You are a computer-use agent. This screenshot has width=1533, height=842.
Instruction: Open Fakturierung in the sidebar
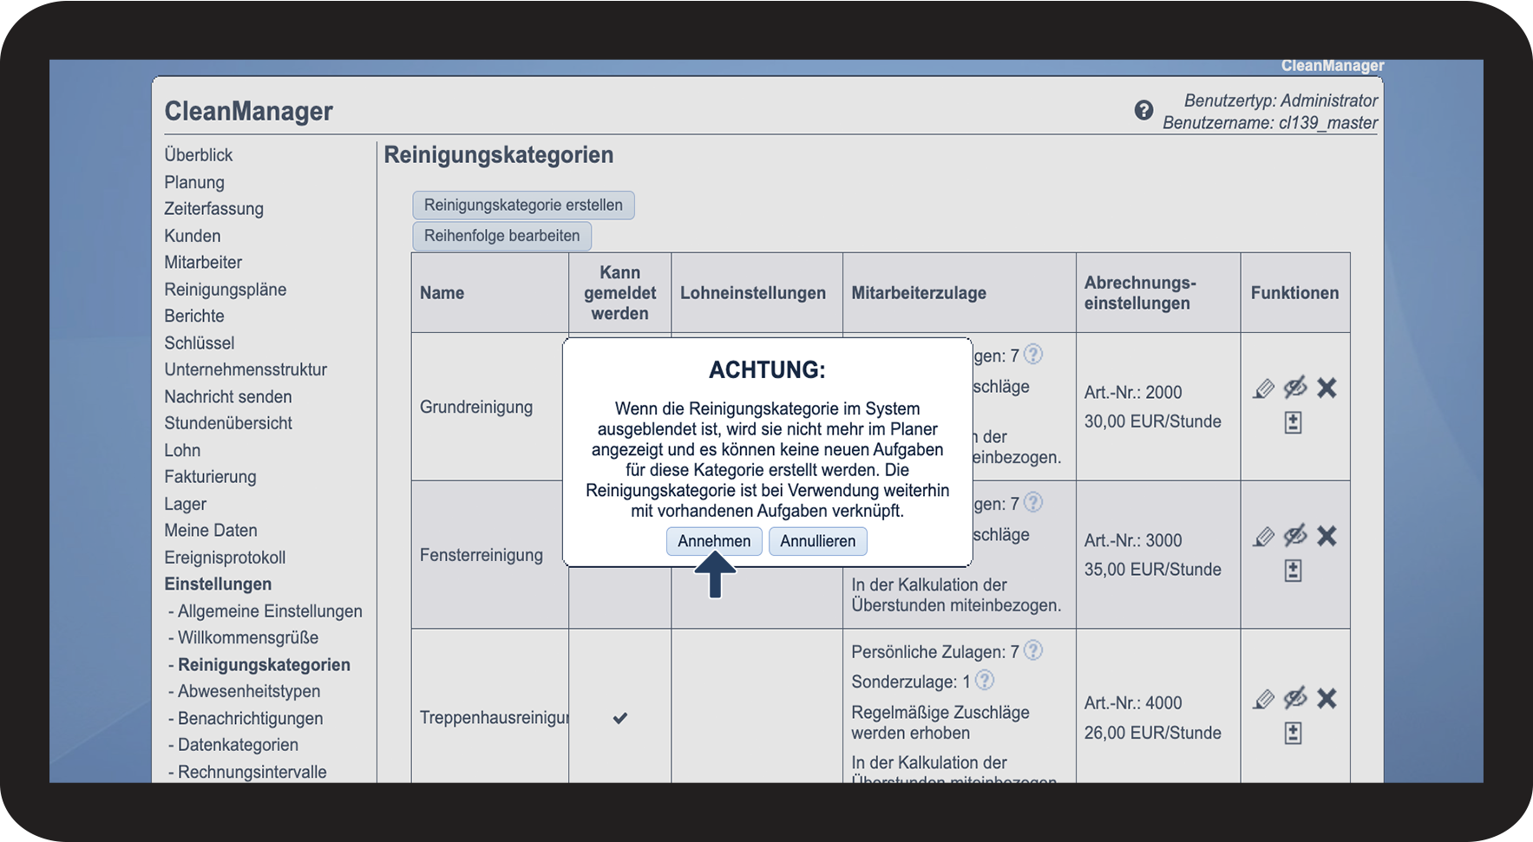211,477
